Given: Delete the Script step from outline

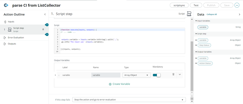Looking at the screenshot, I should coord(43,29).
